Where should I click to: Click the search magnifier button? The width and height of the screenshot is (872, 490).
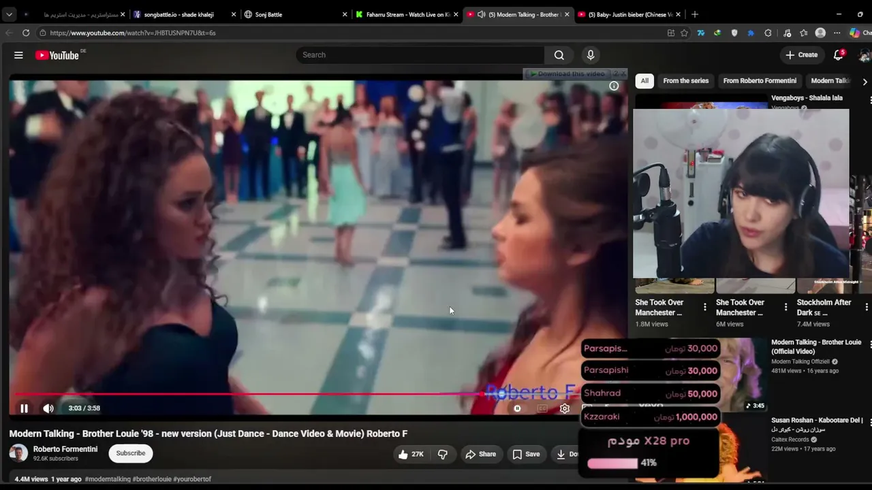point(559,55)
